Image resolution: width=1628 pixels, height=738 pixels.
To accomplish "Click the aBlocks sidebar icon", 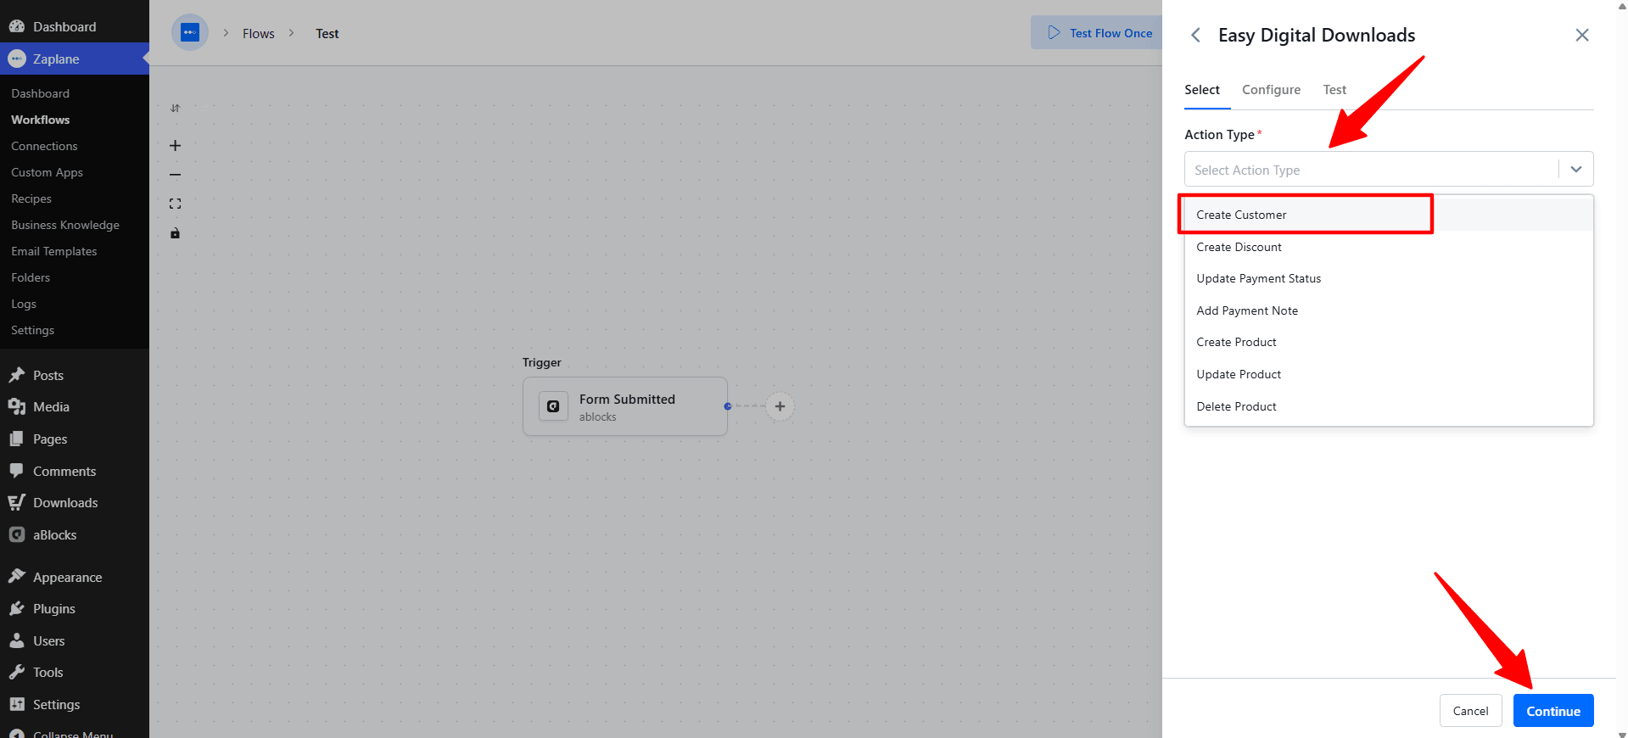I will point(17,534).
